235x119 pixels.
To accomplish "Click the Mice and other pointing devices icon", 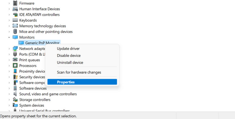I will pos(15,32).
